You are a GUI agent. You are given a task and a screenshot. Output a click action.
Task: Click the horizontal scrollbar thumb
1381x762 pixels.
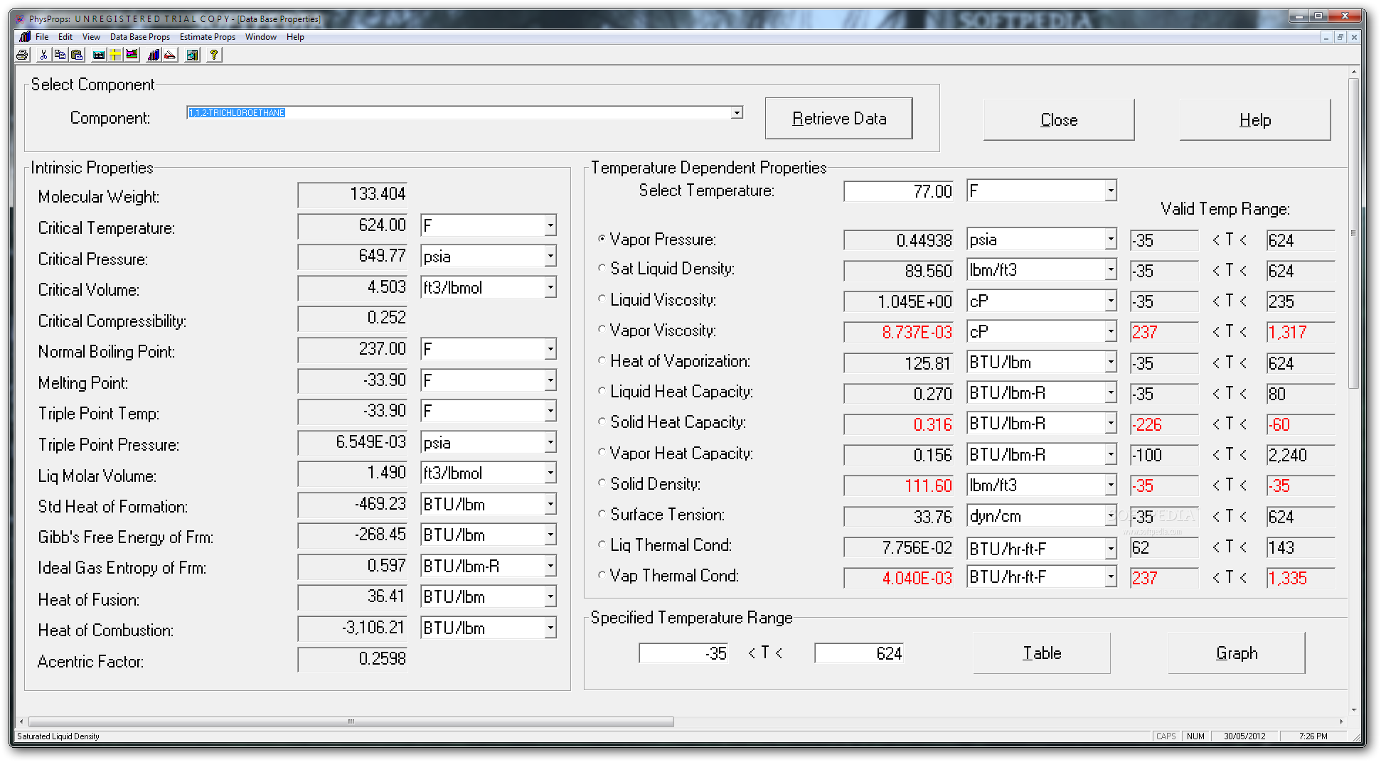351,721
